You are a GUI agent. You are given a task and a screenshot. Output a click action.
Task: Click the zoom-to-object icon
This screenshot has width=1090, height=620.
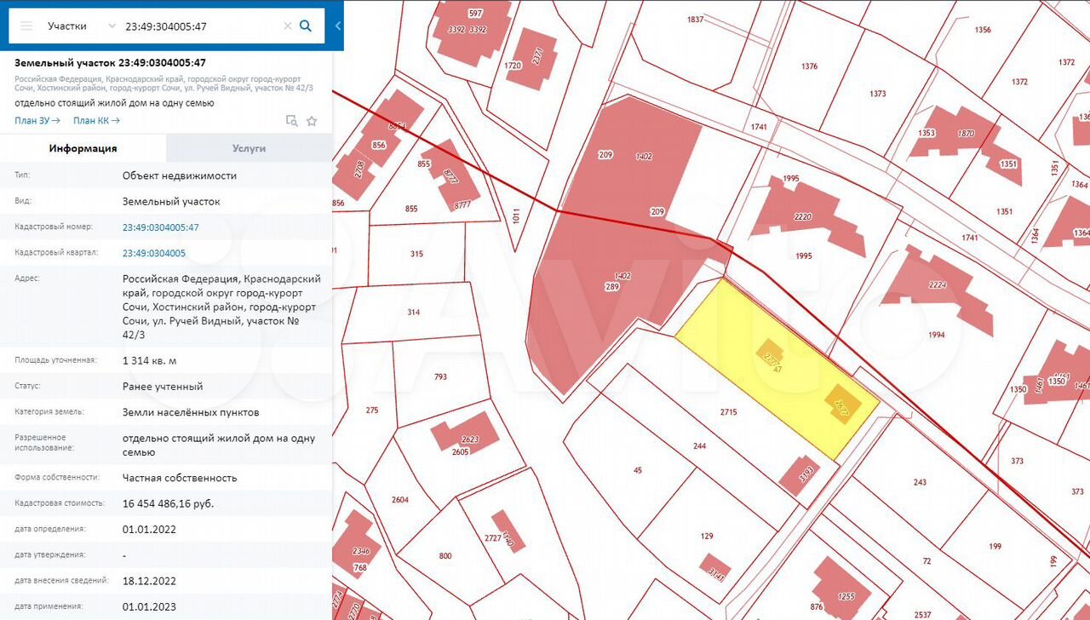[x=291, y=121]
